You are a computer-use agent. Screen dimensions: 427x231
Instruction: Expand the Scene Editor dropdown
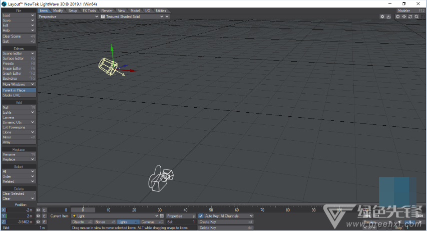19,54
